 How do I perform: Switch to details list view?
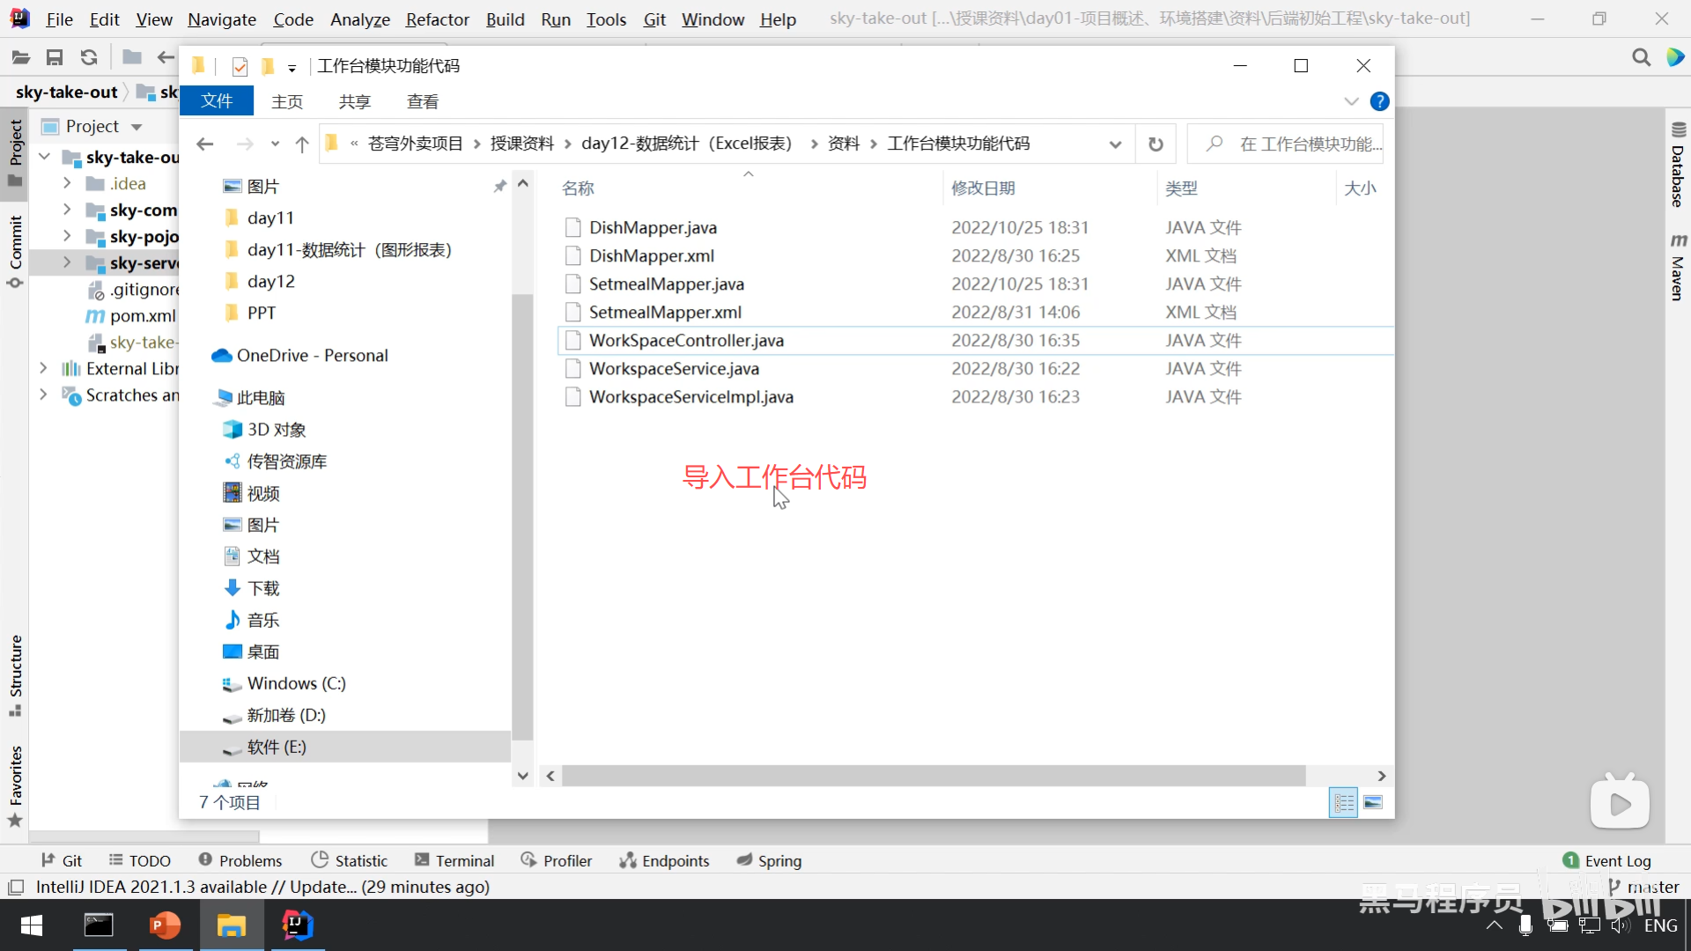coord(1344,802)
